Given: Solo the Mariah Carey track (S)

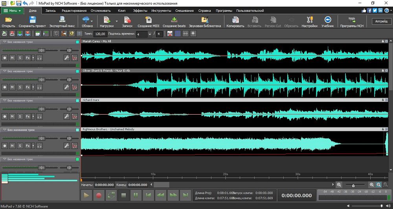Looking at the screenshot, I should point(20,58).
